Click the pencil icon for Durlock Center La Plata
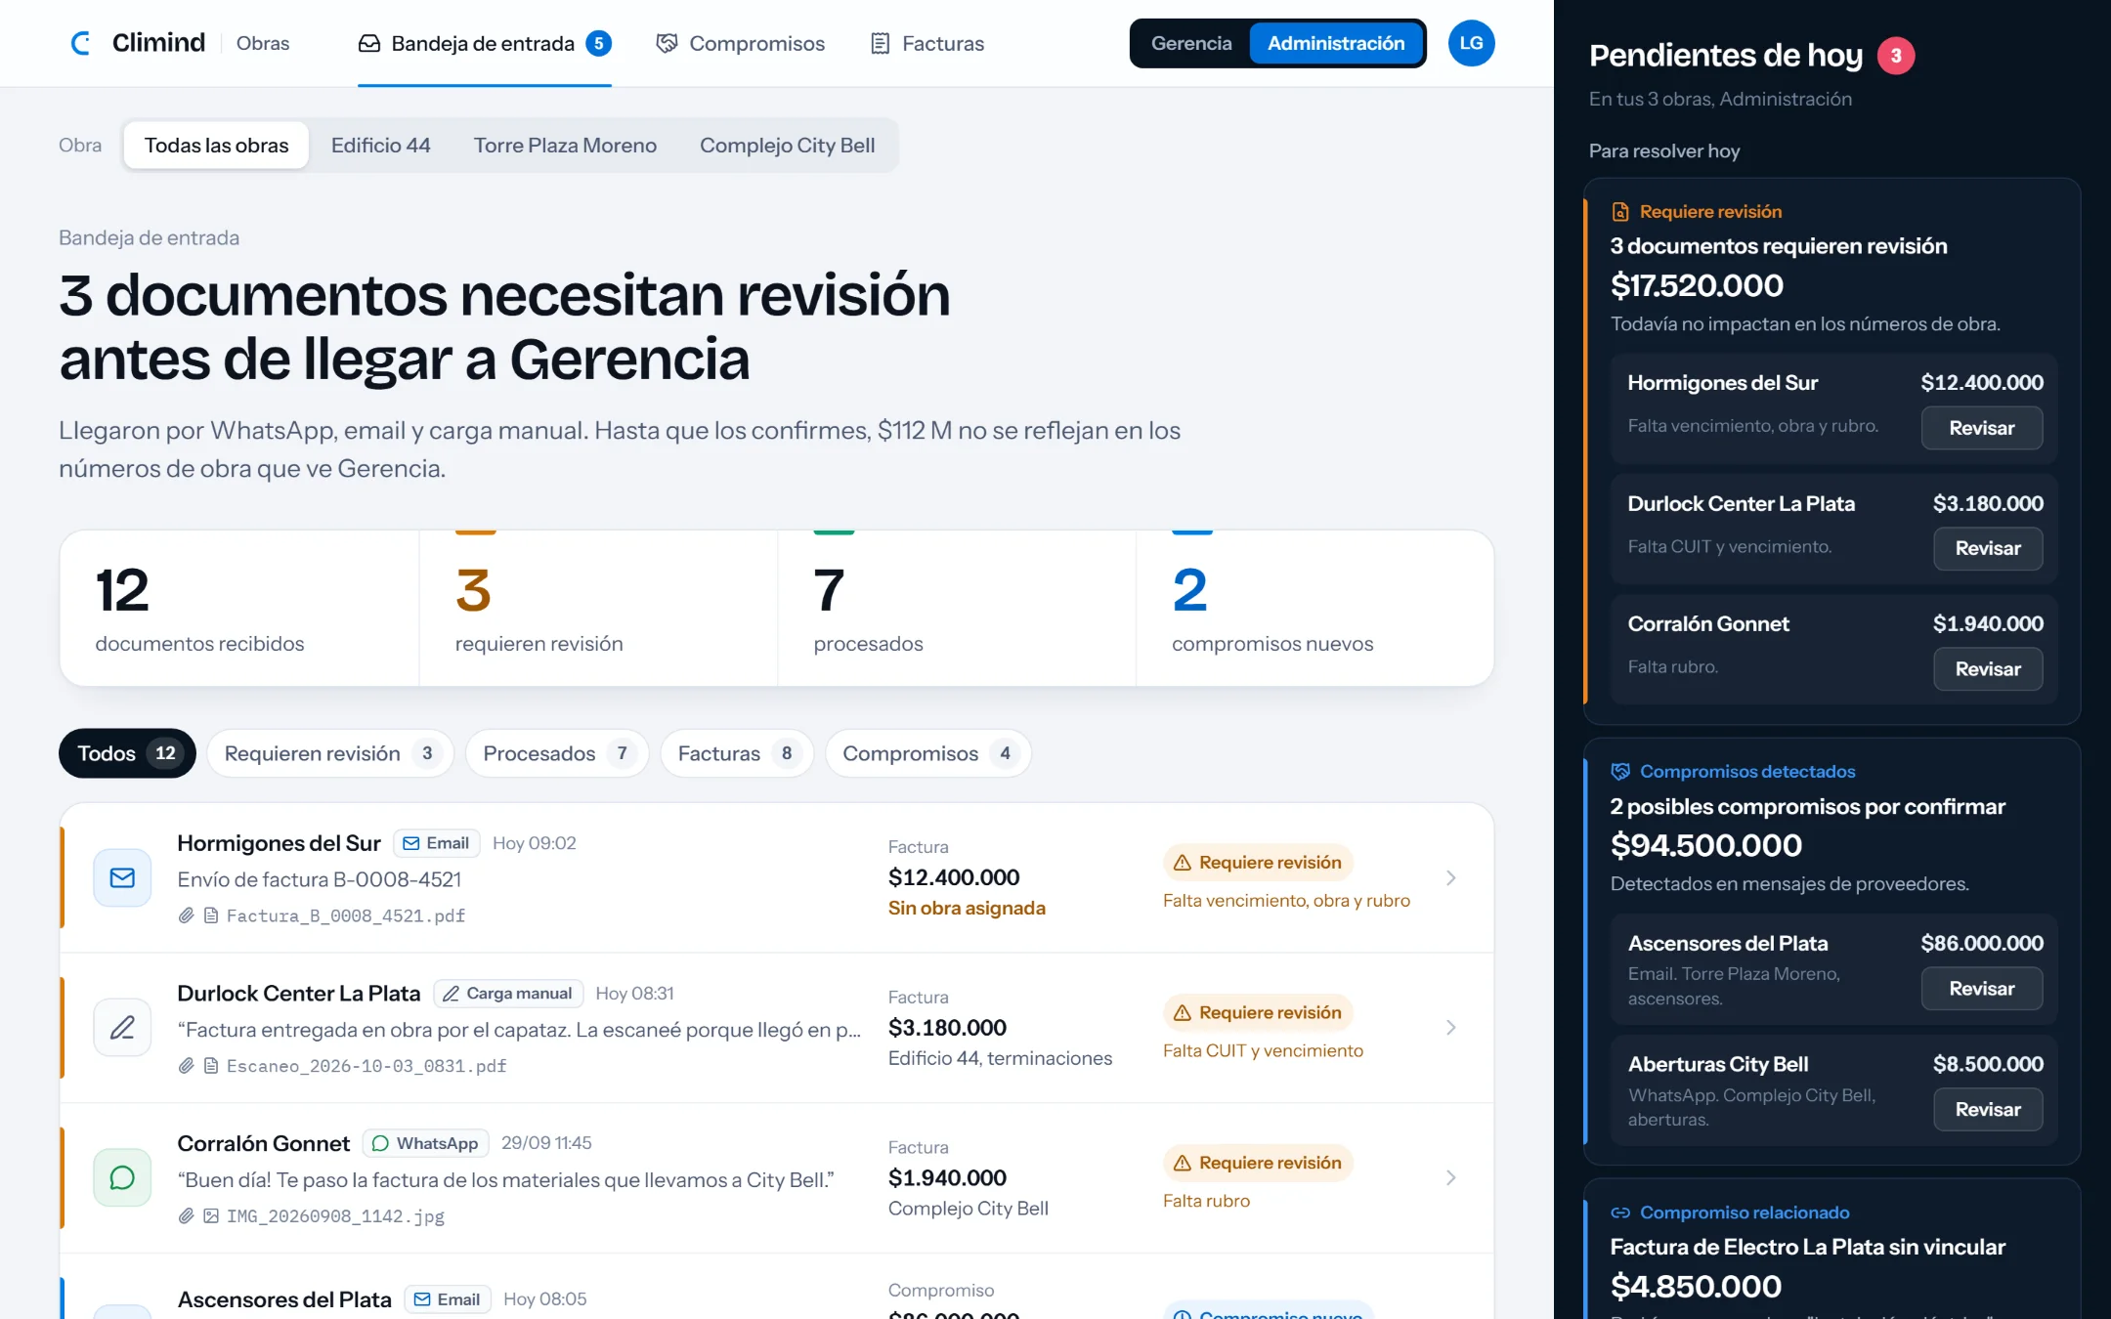2111x1319 pixels. click(122, 1028)
